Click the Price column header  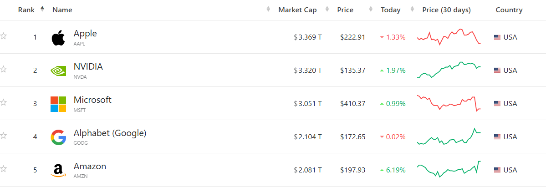(x=345, y=10)
